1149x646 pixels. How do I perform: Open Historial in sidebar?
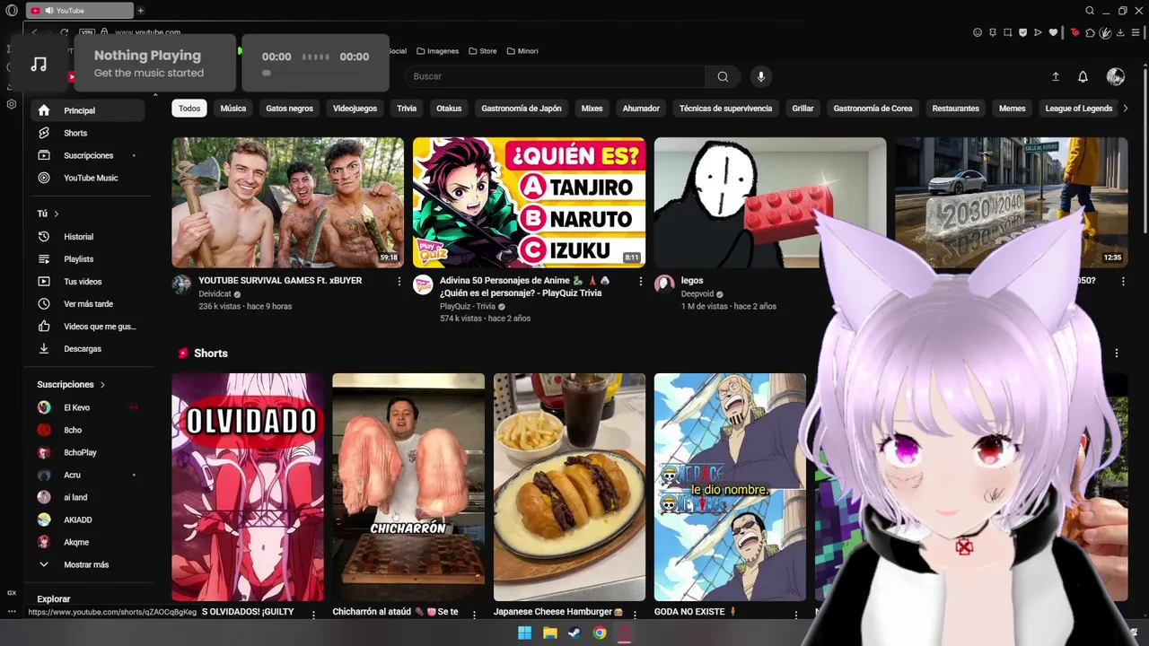point(87,237)
